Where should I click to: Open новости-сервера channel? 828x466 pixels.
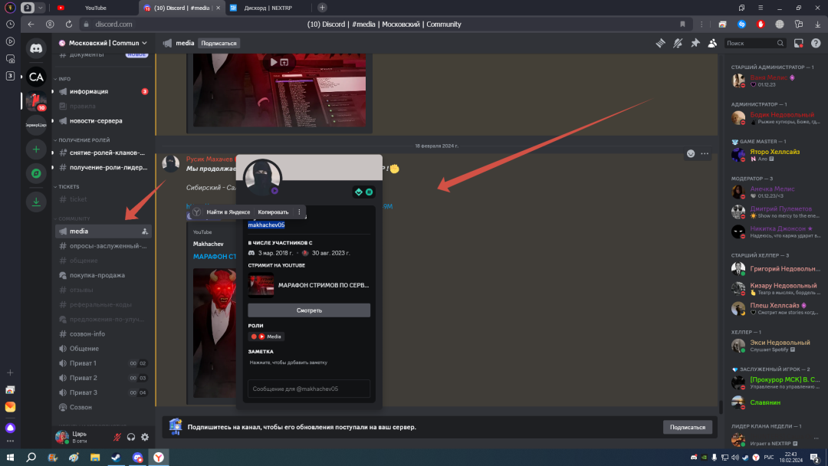pyautogui.click(x=103, y=121)
